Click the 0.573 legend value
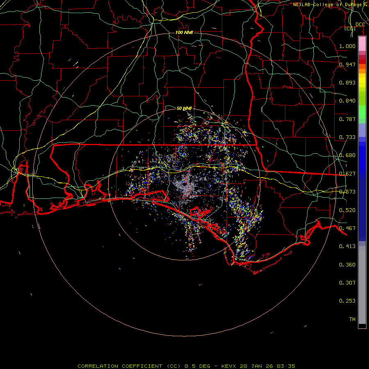 click(x=347, y=192)
